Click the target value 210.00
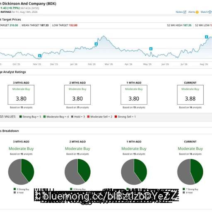Screen dimensions: 212x212 pos(14,25)
